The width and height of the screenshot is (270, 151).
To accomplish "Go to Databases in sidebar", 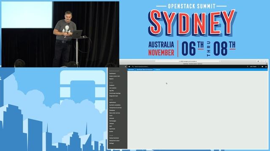I will [112, 110].
